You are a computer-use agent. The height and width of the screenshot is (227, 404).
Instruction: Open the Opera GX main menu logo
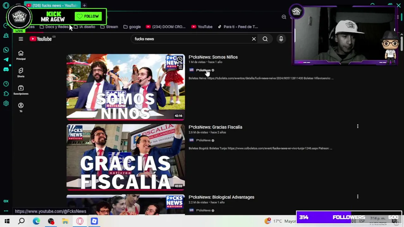[6, 5]
